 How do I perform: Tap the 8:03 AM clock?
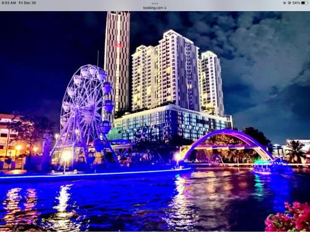tap(9, 3)
